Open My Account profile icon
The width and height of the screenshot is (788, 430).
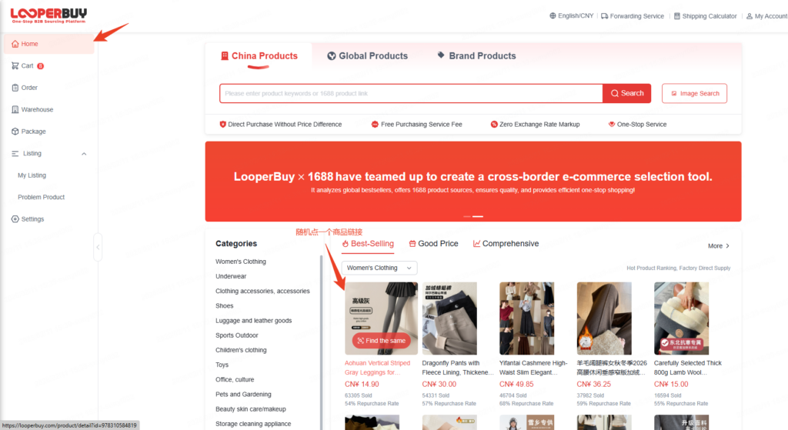coord(750,16)
